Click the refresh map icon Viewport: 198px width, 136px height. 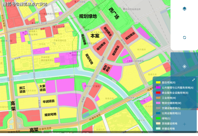pyautogui.click(x=184, y=38)
